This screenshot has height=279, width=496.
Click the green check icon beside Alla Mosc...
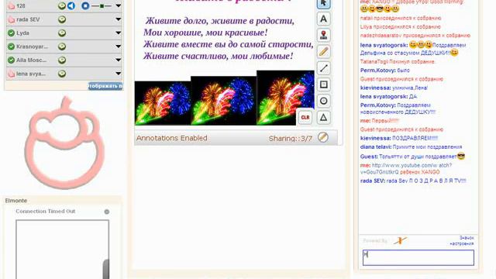(x=11, y=60)
